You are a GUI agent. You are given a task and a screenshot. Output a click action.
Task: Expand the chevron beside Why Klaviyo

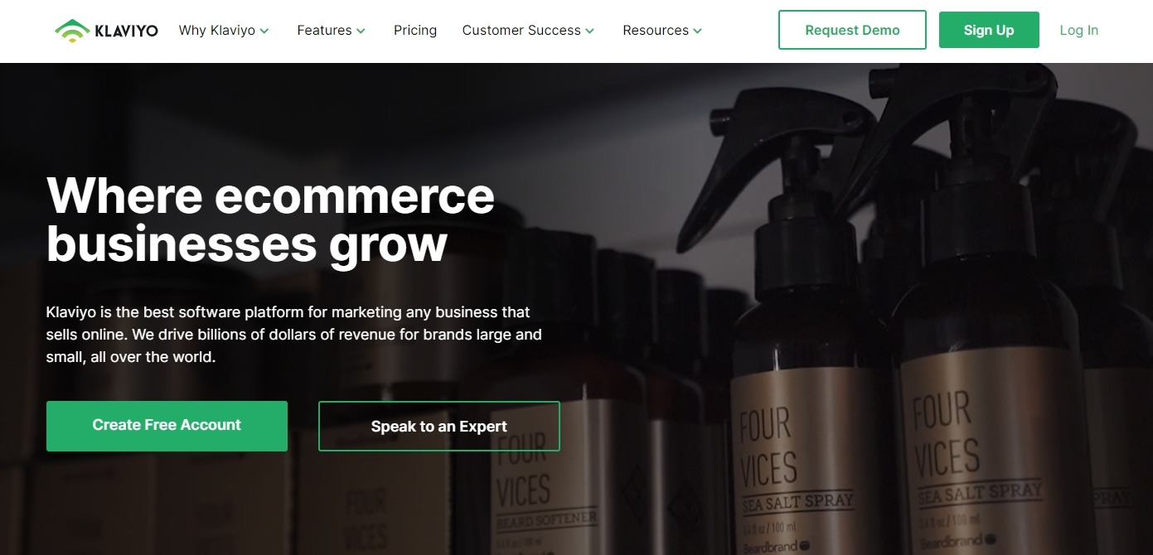click(x=264, y=31)
